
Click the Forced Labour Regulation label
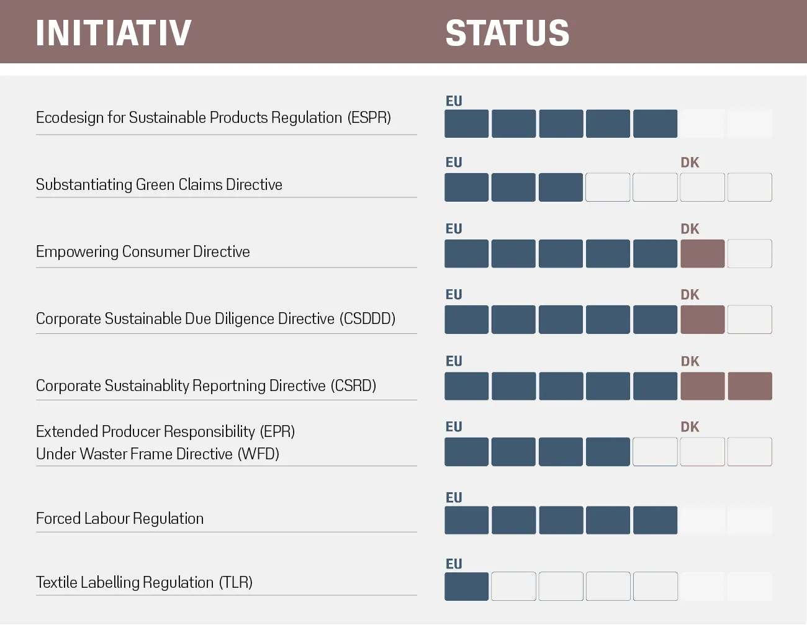(120, 518)
